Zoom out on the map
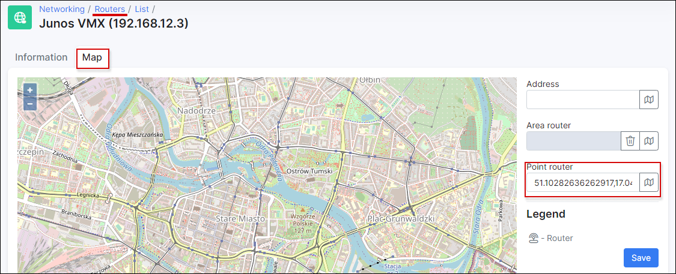The height and width of the screenshot is (274, 676). tap(30, 104)
